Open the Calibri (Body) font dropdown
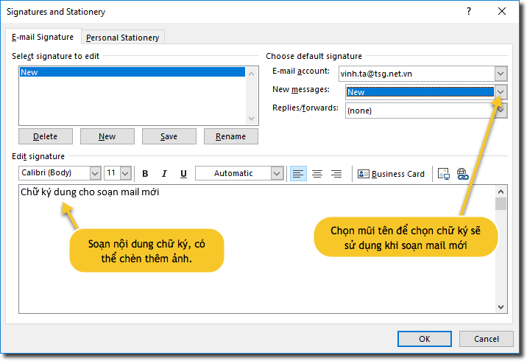Viewport: 527px width, 361px height. point(95,174)
